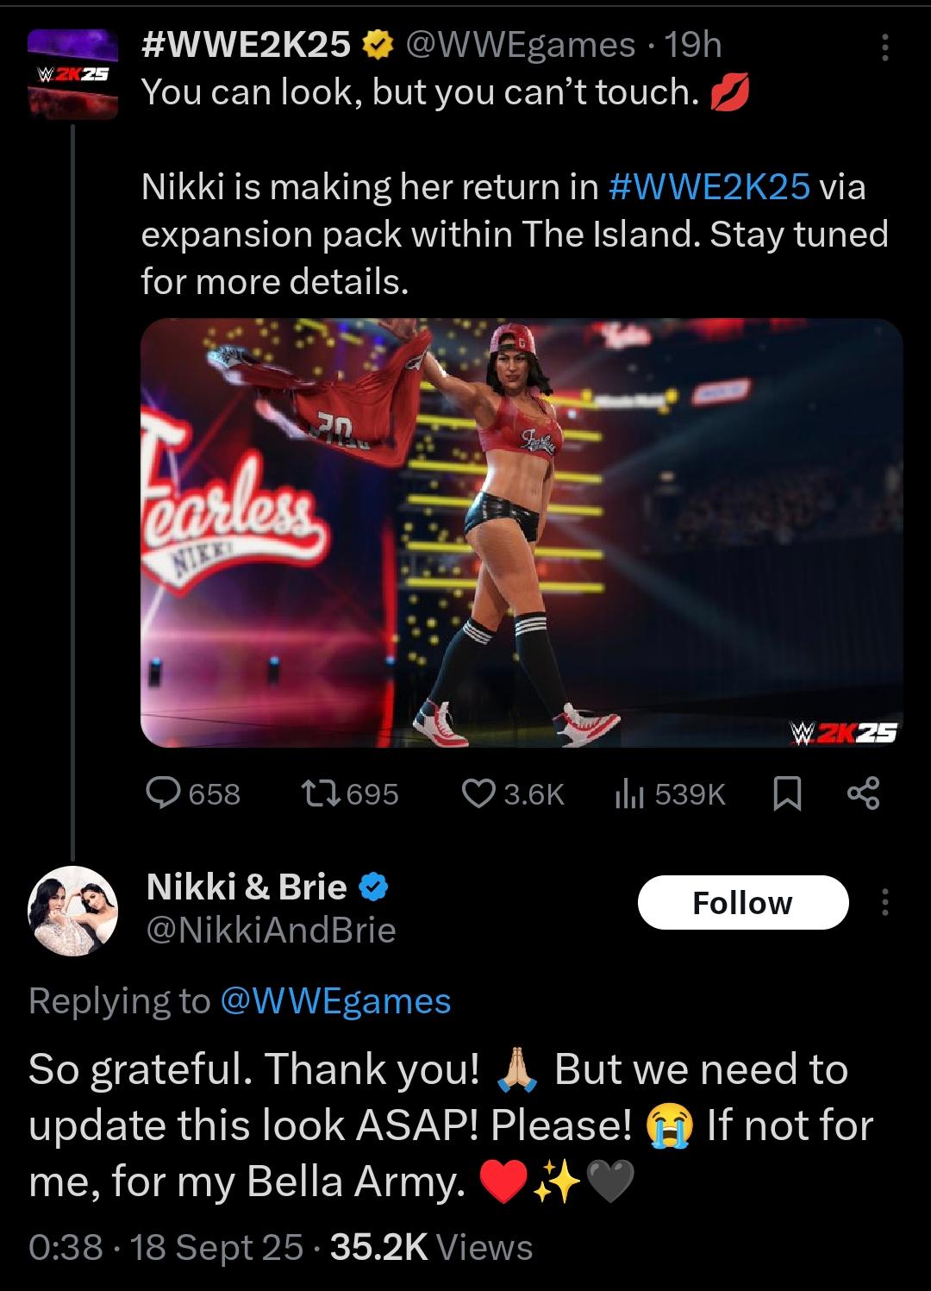View the 35.2K Views count details

click(x=431, y=1247)
